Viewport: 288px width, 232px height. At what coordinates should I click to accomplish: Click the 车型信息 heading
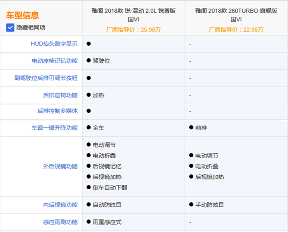pos(23,15)
